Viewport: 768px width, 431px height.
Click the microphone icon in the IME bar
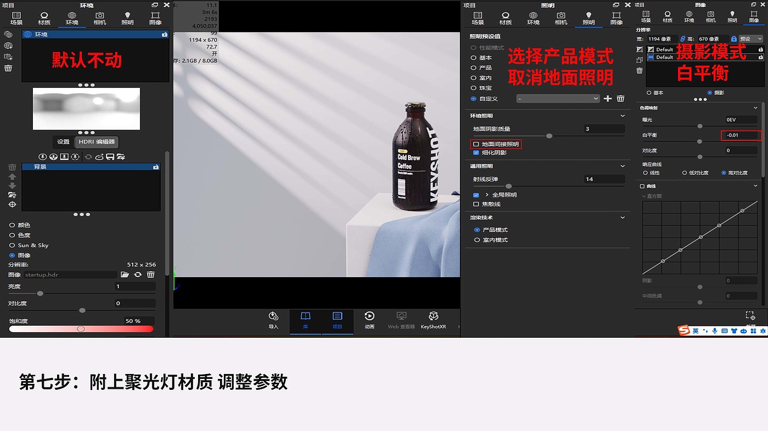715,331
